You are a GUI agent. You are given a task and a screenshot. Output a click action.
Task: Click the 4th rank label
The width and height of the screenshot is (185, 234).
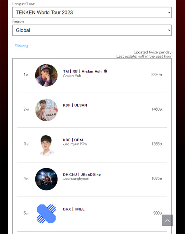coord(26,179)
